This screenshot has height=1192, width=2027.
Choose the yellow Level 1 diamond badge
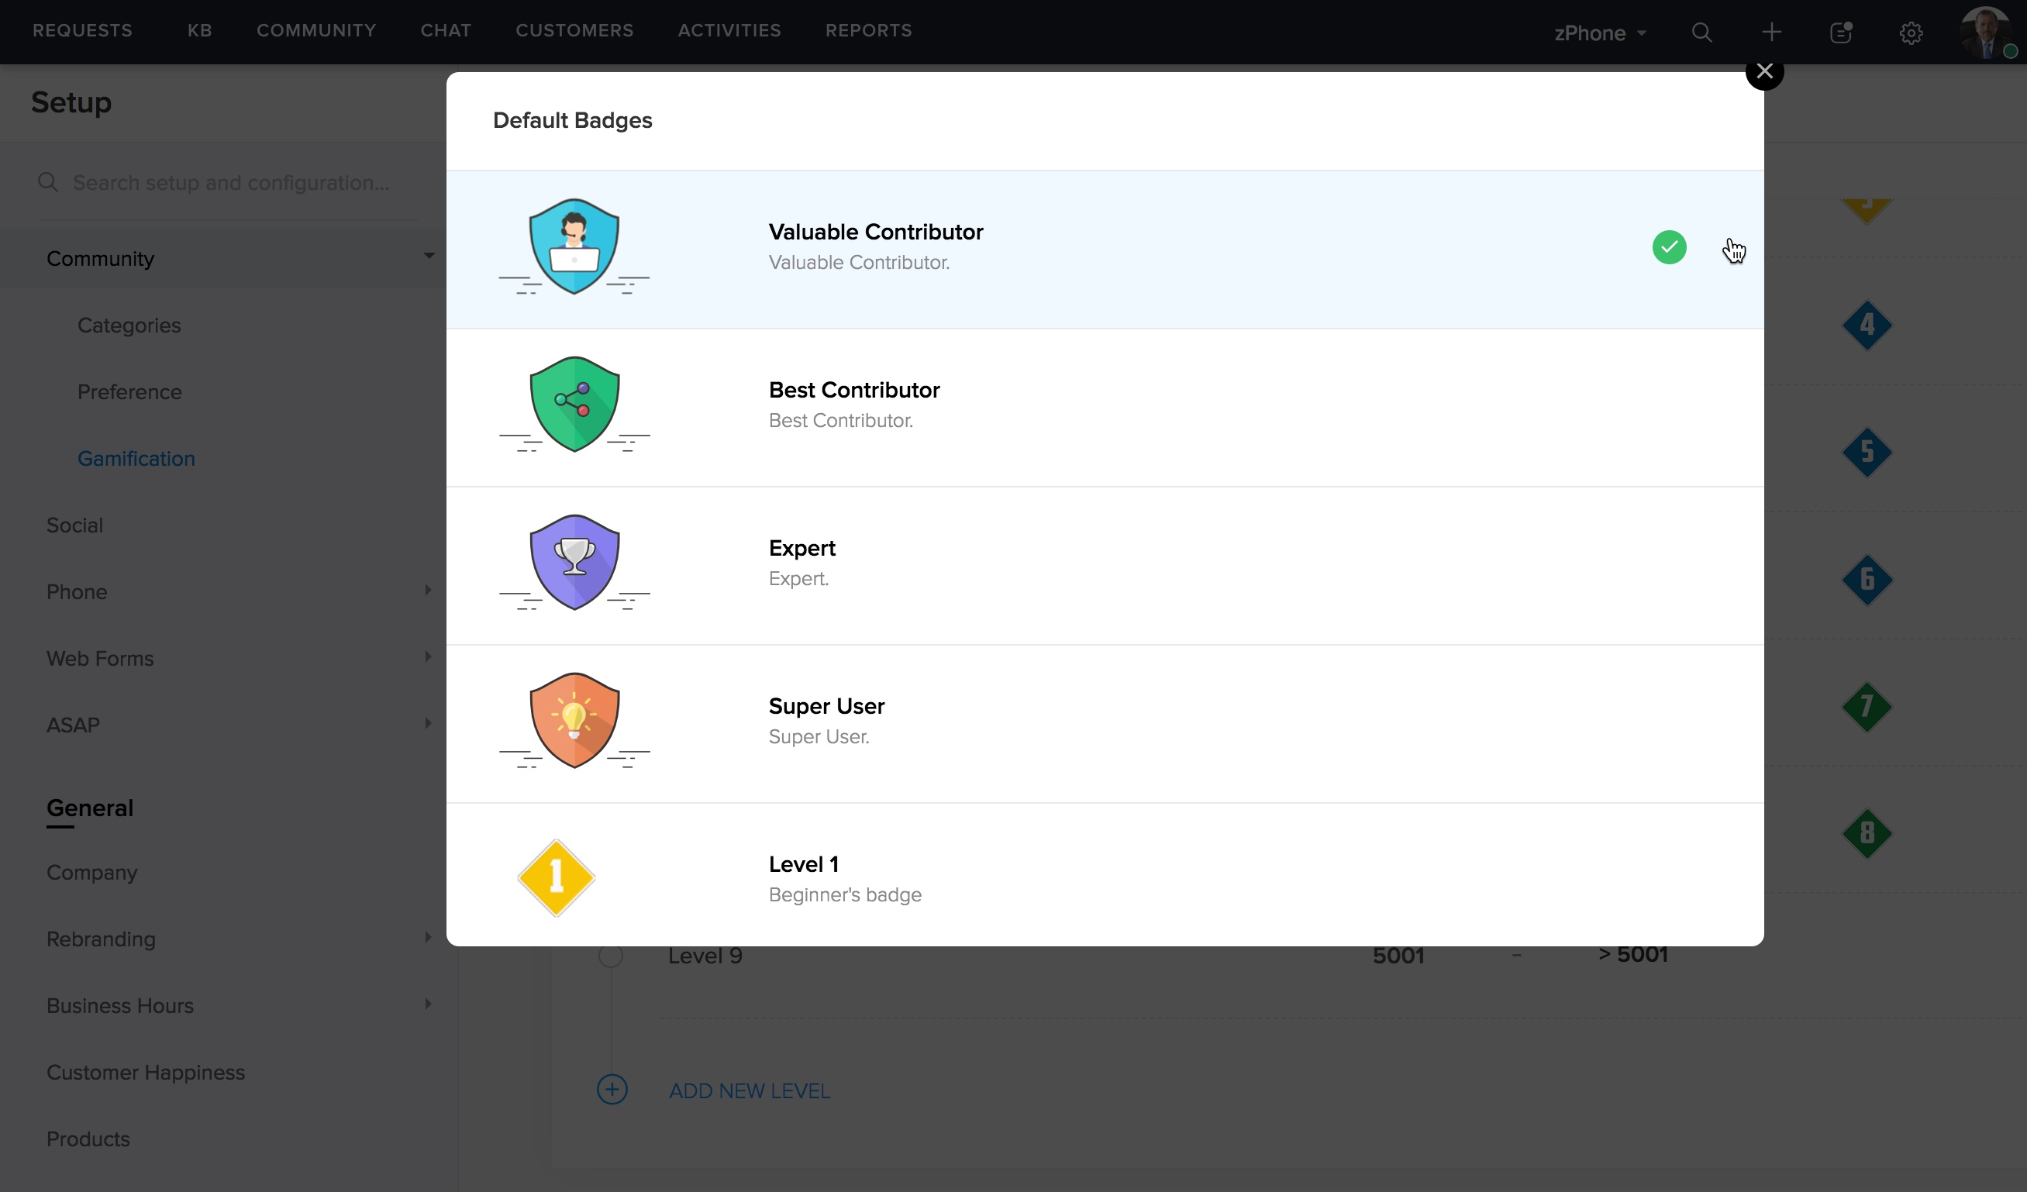pyautogui.click(x=556, y=877)
